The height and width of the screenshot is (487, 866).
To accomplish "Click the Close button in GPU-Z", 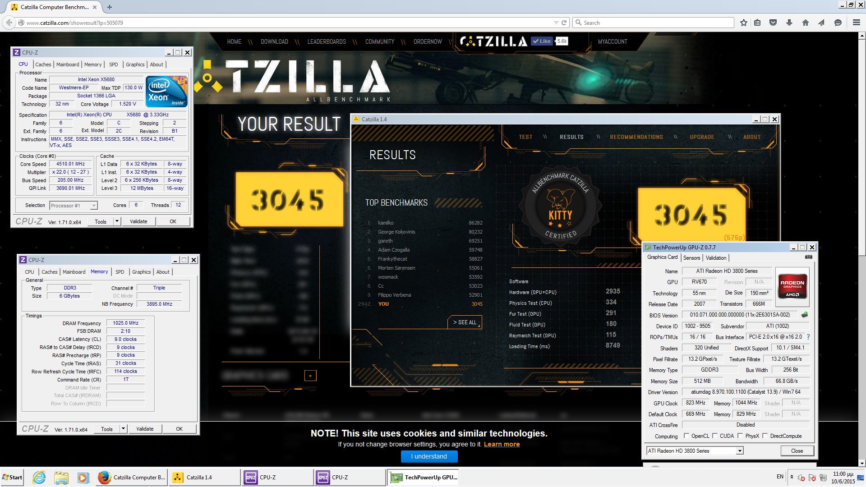I will 797,451.
